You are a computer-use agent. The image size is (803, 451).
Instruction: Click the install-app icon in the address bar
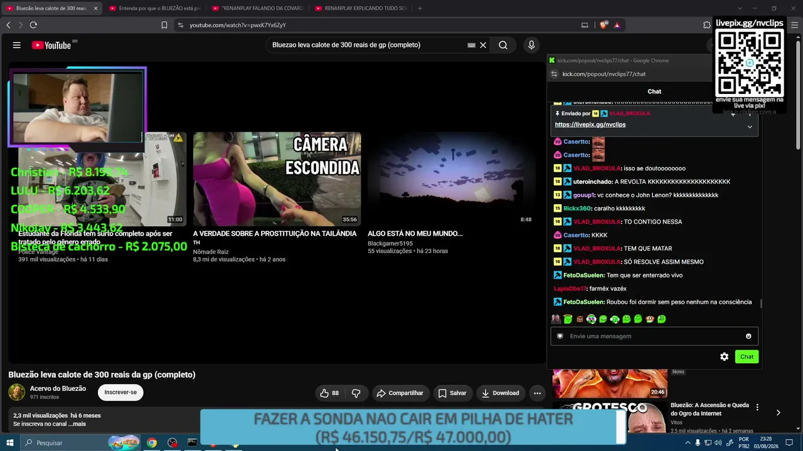click(585, 25)
